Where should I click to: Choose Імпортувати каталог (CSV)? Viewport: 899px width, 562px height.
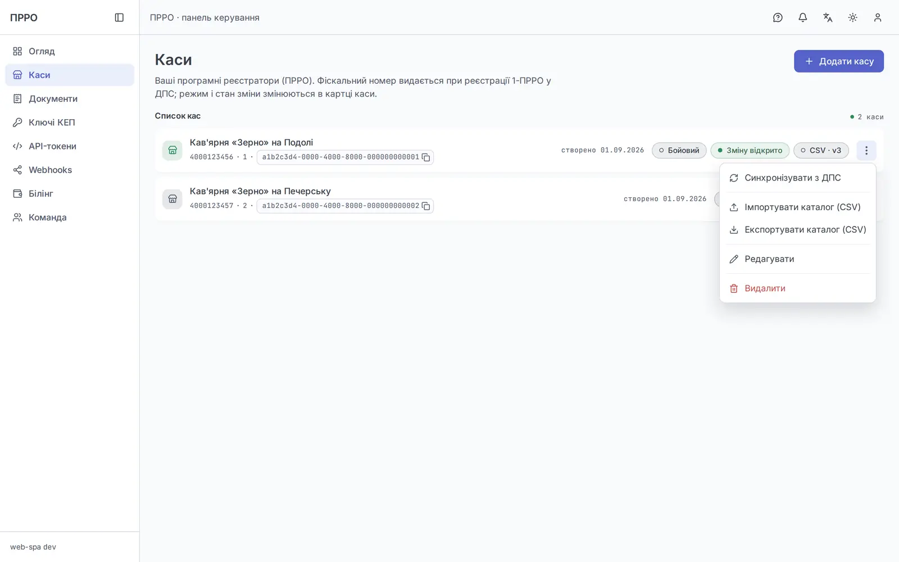click(797, 207)
